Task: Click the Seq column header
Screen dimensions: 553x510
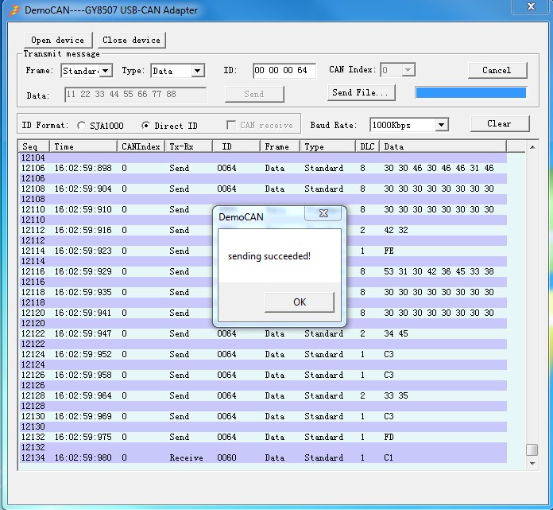Action: click(x=34, y=146)
